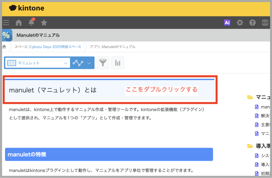Click the manulet（マニュレット）とは title
272x178 pixels.
click(53, 90)
